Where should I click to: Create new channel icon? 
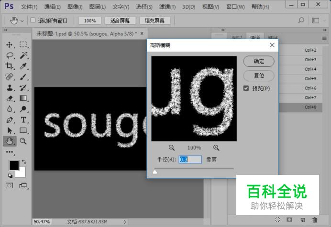303,220
